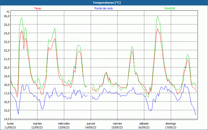
Task: Click the 'martes' day label
Action: tap(37, 123)
